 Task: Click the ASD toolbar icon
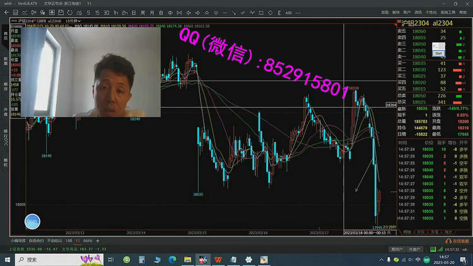tap(289, 12)
